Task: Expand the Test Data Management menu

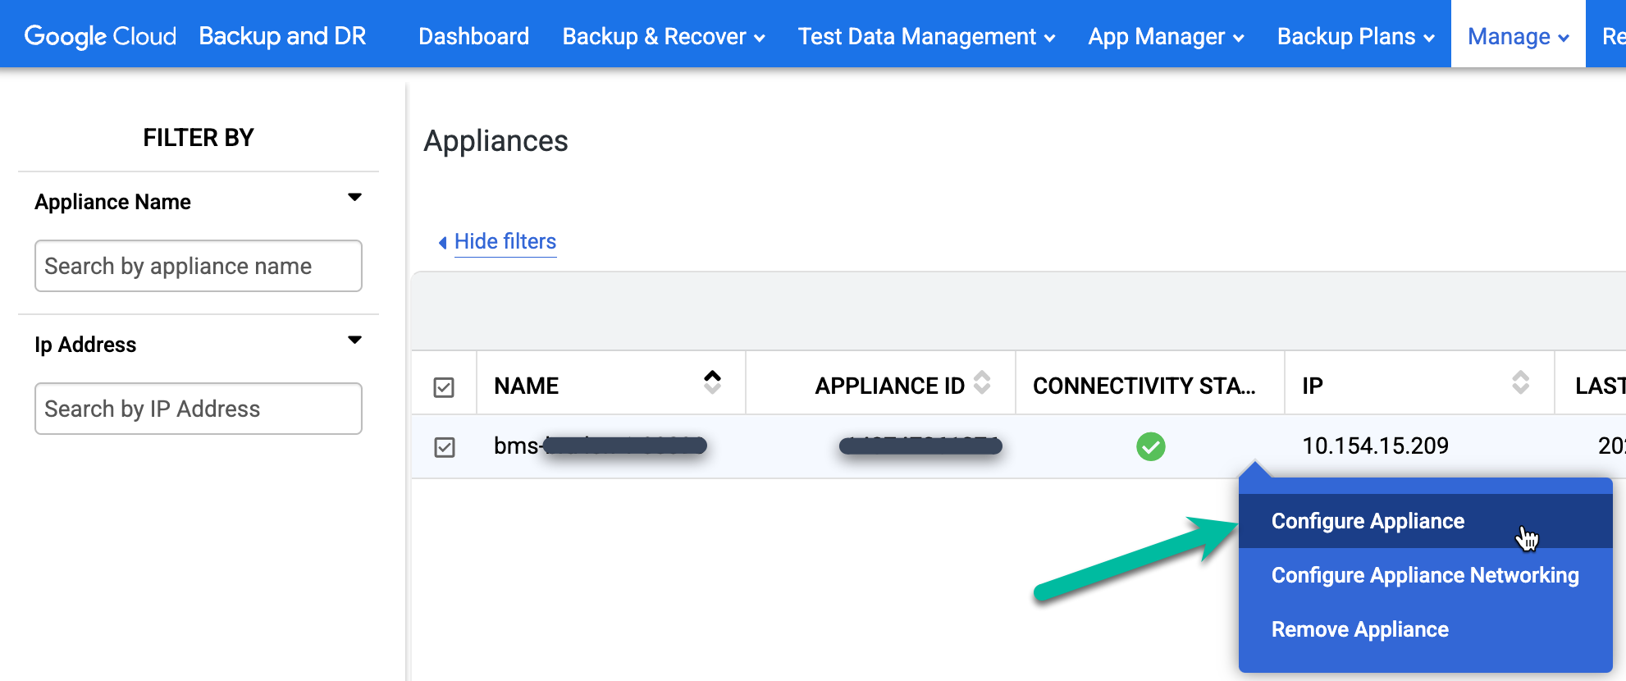Action: 925,37
